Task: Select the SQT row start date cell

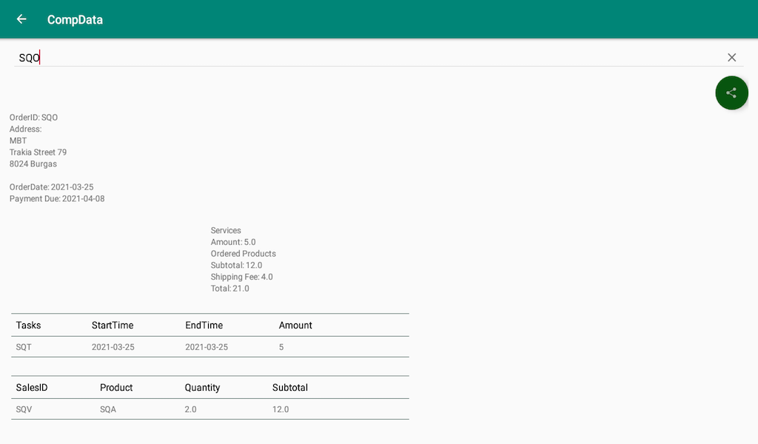Action: 113,347
